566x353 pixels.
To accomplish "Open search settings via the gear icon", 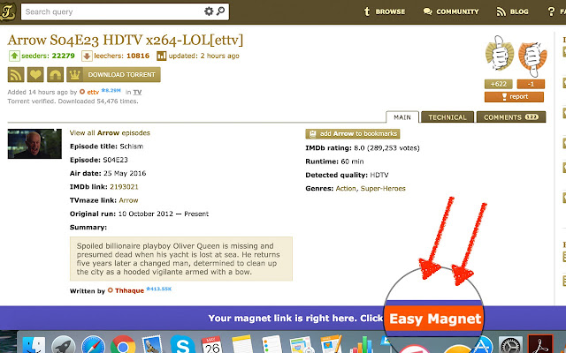I will [x=209, y=11].
